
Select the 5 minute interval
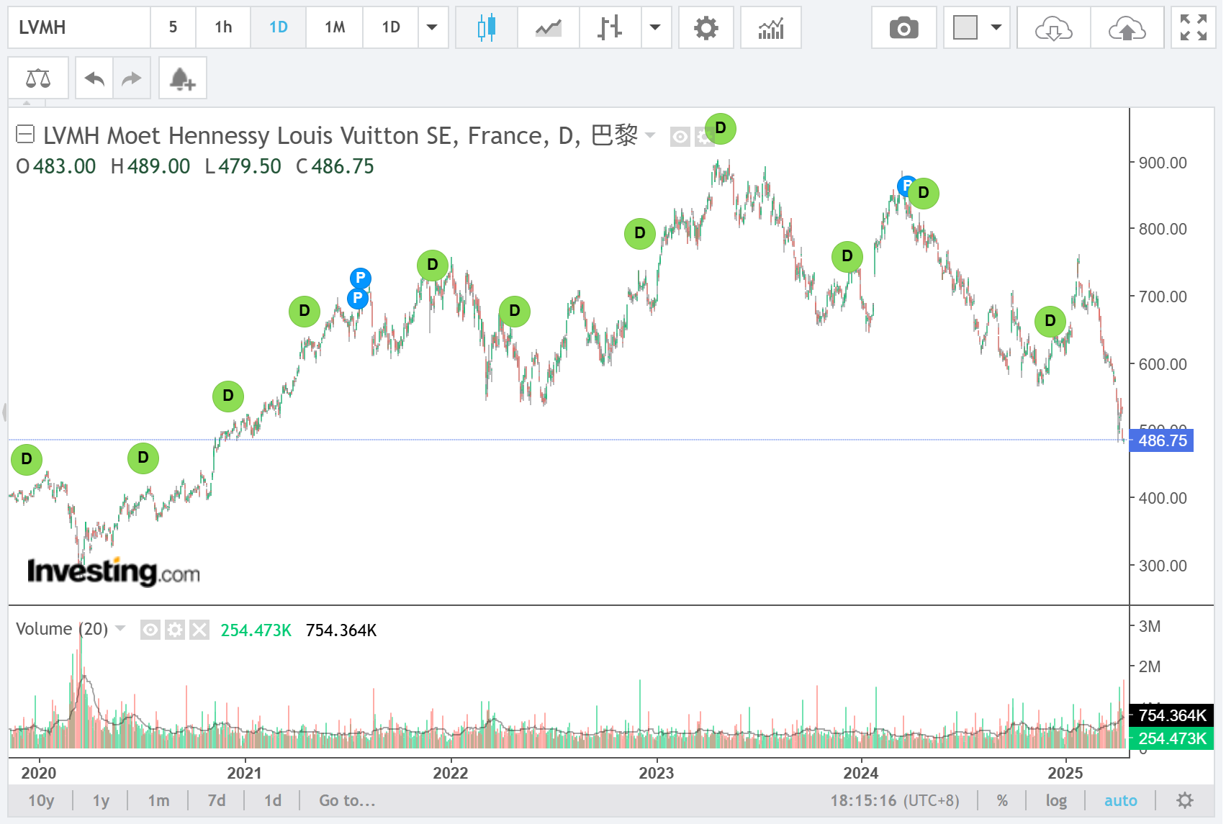click(173, 27)
